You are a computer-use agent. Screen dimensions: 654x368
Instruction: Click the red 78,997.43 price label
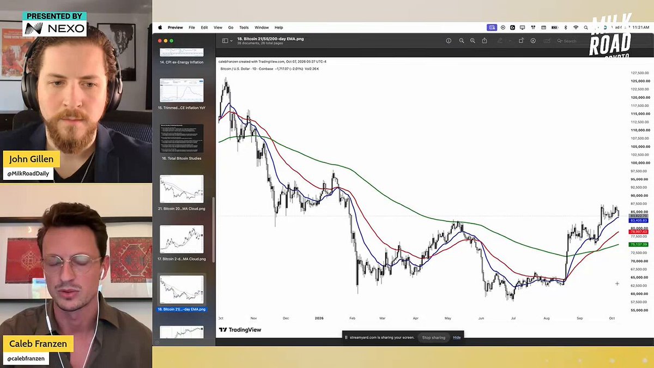point(639,232)
